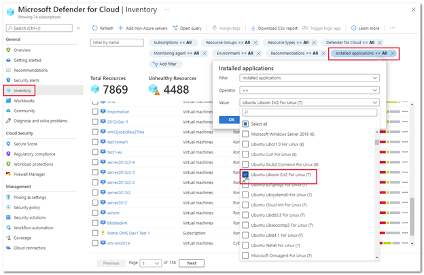
Task: Open Getting started in sidebar
Action: [x=27, y=60]
